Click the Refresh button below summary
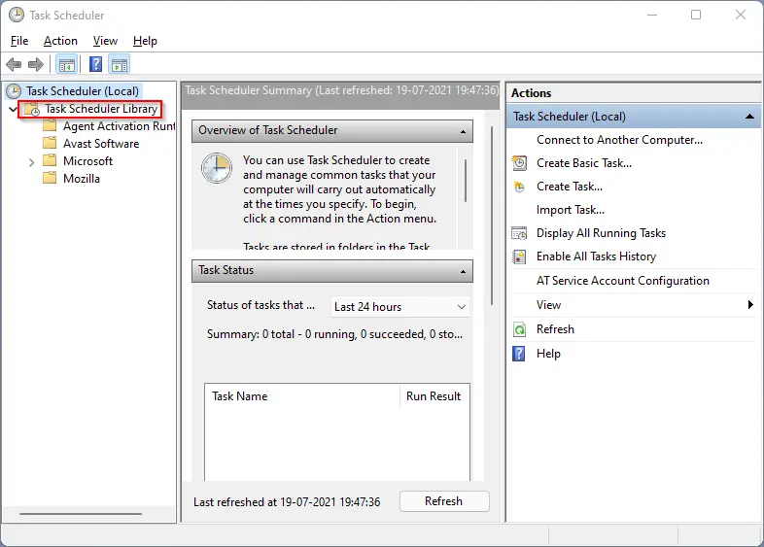 point(444,501)
